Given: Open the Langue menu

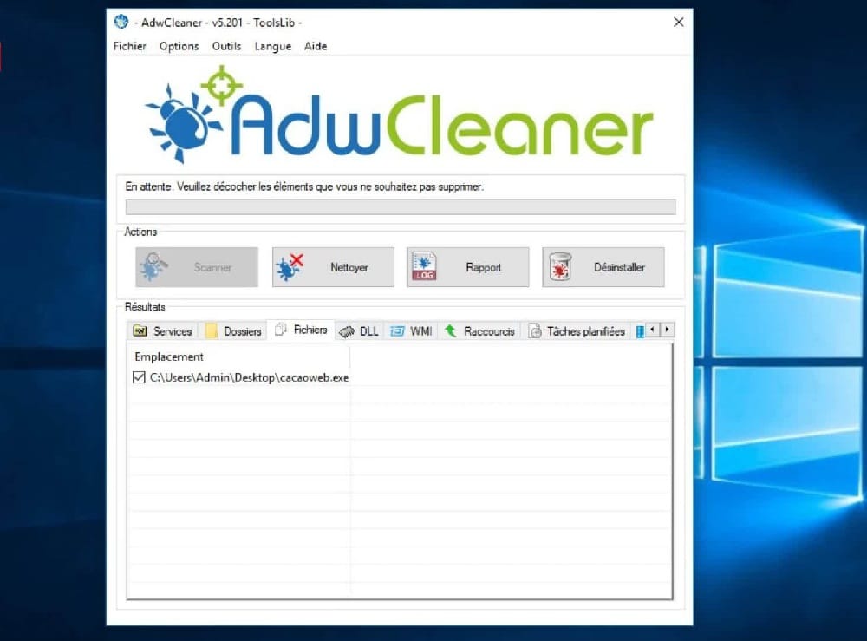Looking at the screenshot, I should point(272,47).
